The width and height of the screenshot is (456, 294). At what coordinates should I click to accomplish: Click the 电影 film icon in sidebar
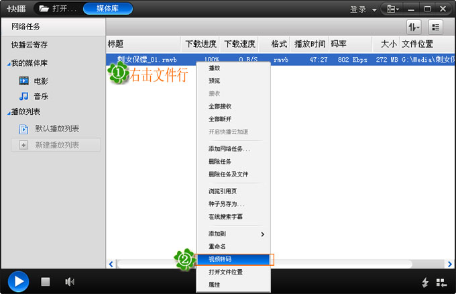24,81
